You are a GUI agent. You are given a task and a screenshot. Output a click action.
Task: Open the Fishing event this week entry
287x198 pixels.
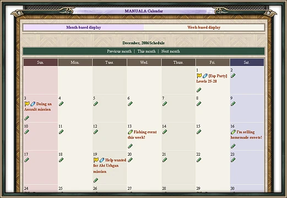coord(142,135)
